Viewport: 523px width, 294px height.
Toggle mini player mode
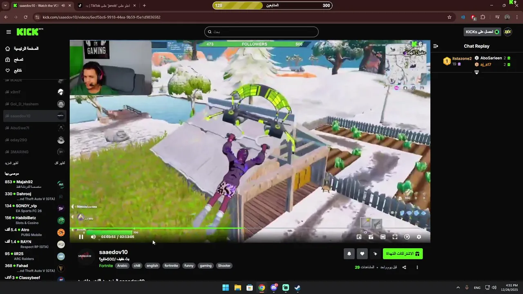359,237
